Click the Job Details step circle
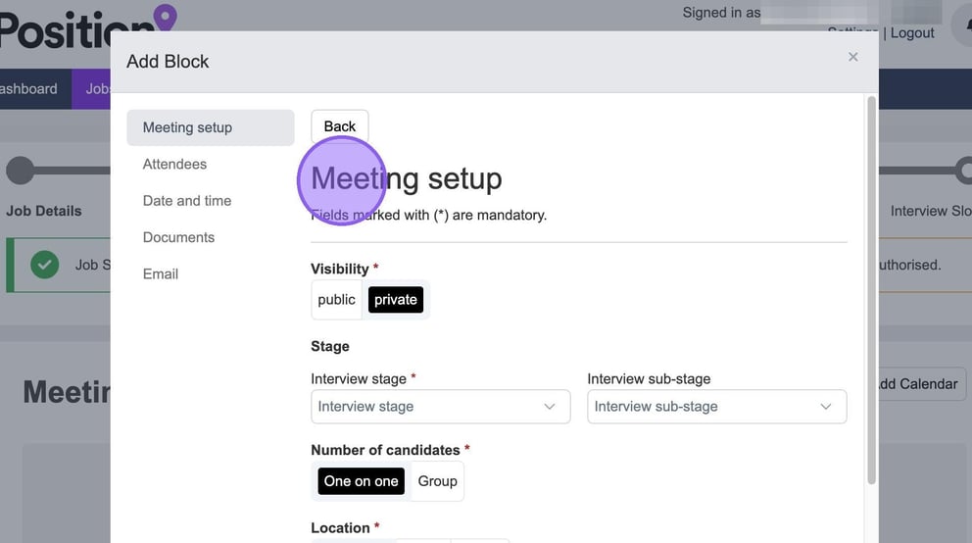This screenshot has width=972, height=543. coord(20,171)
